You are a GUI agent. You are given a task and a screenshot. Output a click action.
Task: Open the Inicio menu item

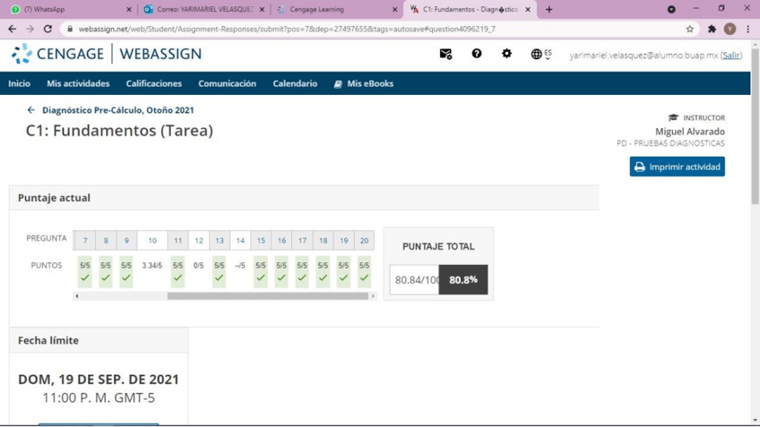tap(20, 84)
